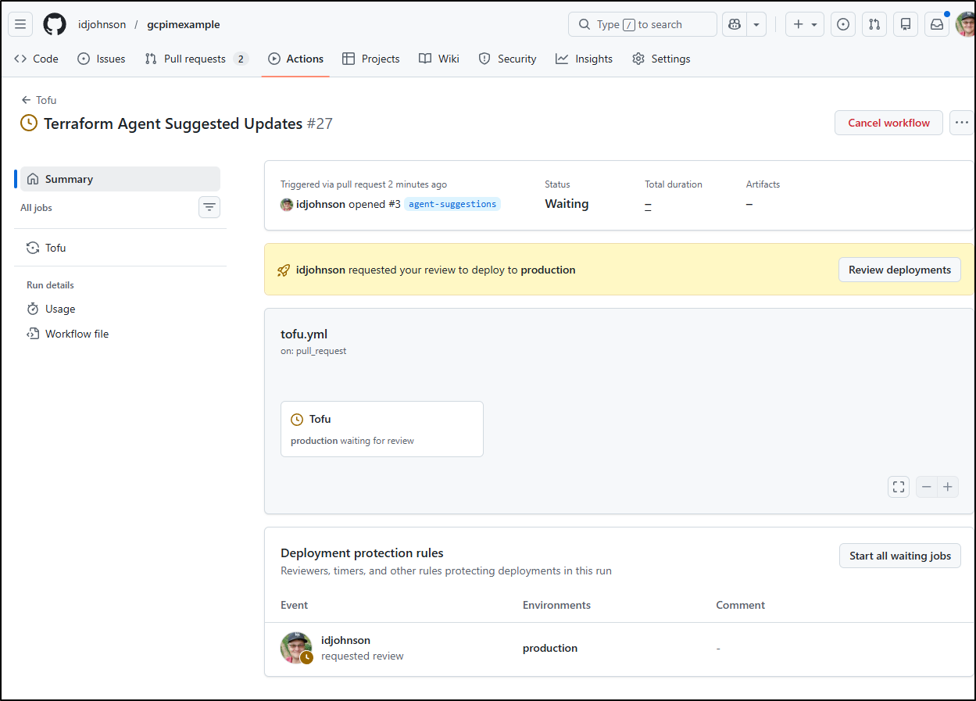Select the Tofu job in sidebar
Image resolution: width=976 pixels, height=701 pixels.
55,248
